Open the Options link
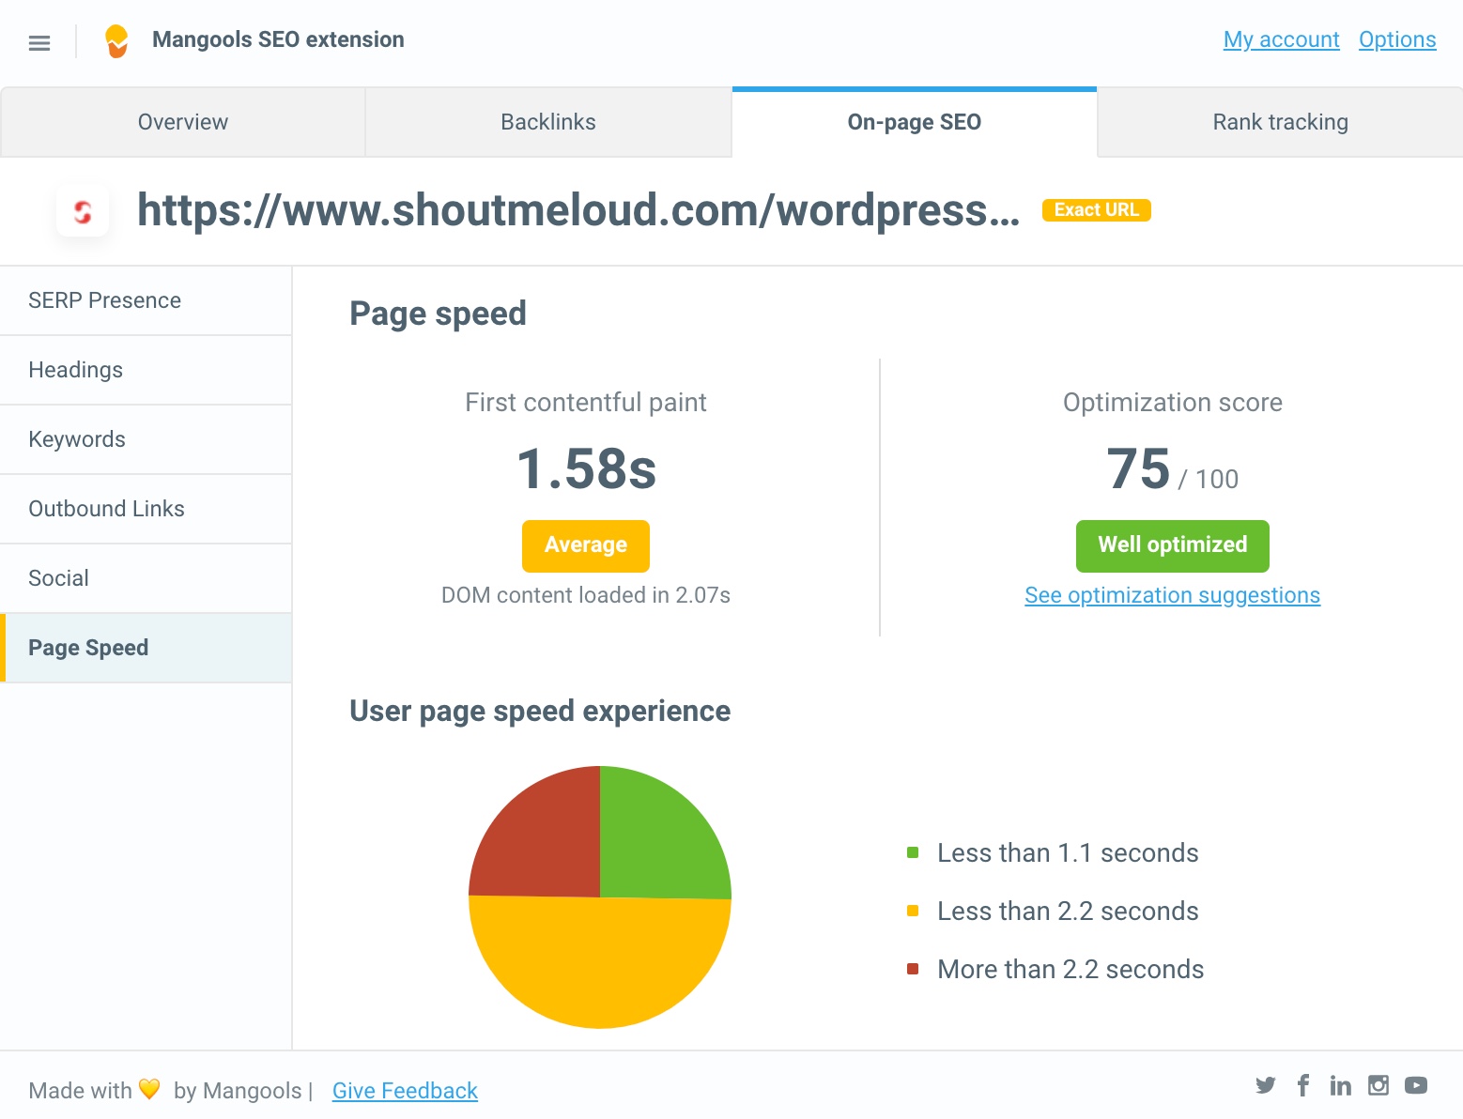 (x=1397, y=39)
